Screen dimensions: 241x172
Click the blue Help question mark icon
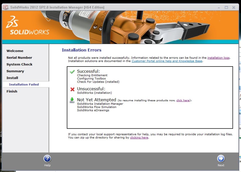pyautogui.click(x=47, y=159)
